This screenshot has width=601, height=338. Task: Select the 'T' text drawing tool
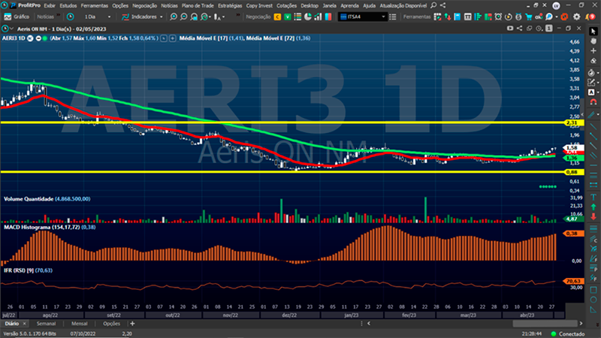point(593,198)
